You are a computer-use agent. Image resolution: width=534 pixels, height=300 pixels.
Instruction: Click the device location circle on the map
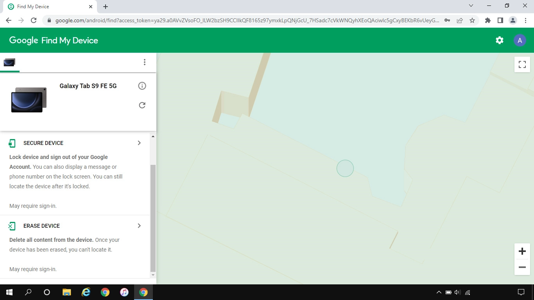pos(345,168)
